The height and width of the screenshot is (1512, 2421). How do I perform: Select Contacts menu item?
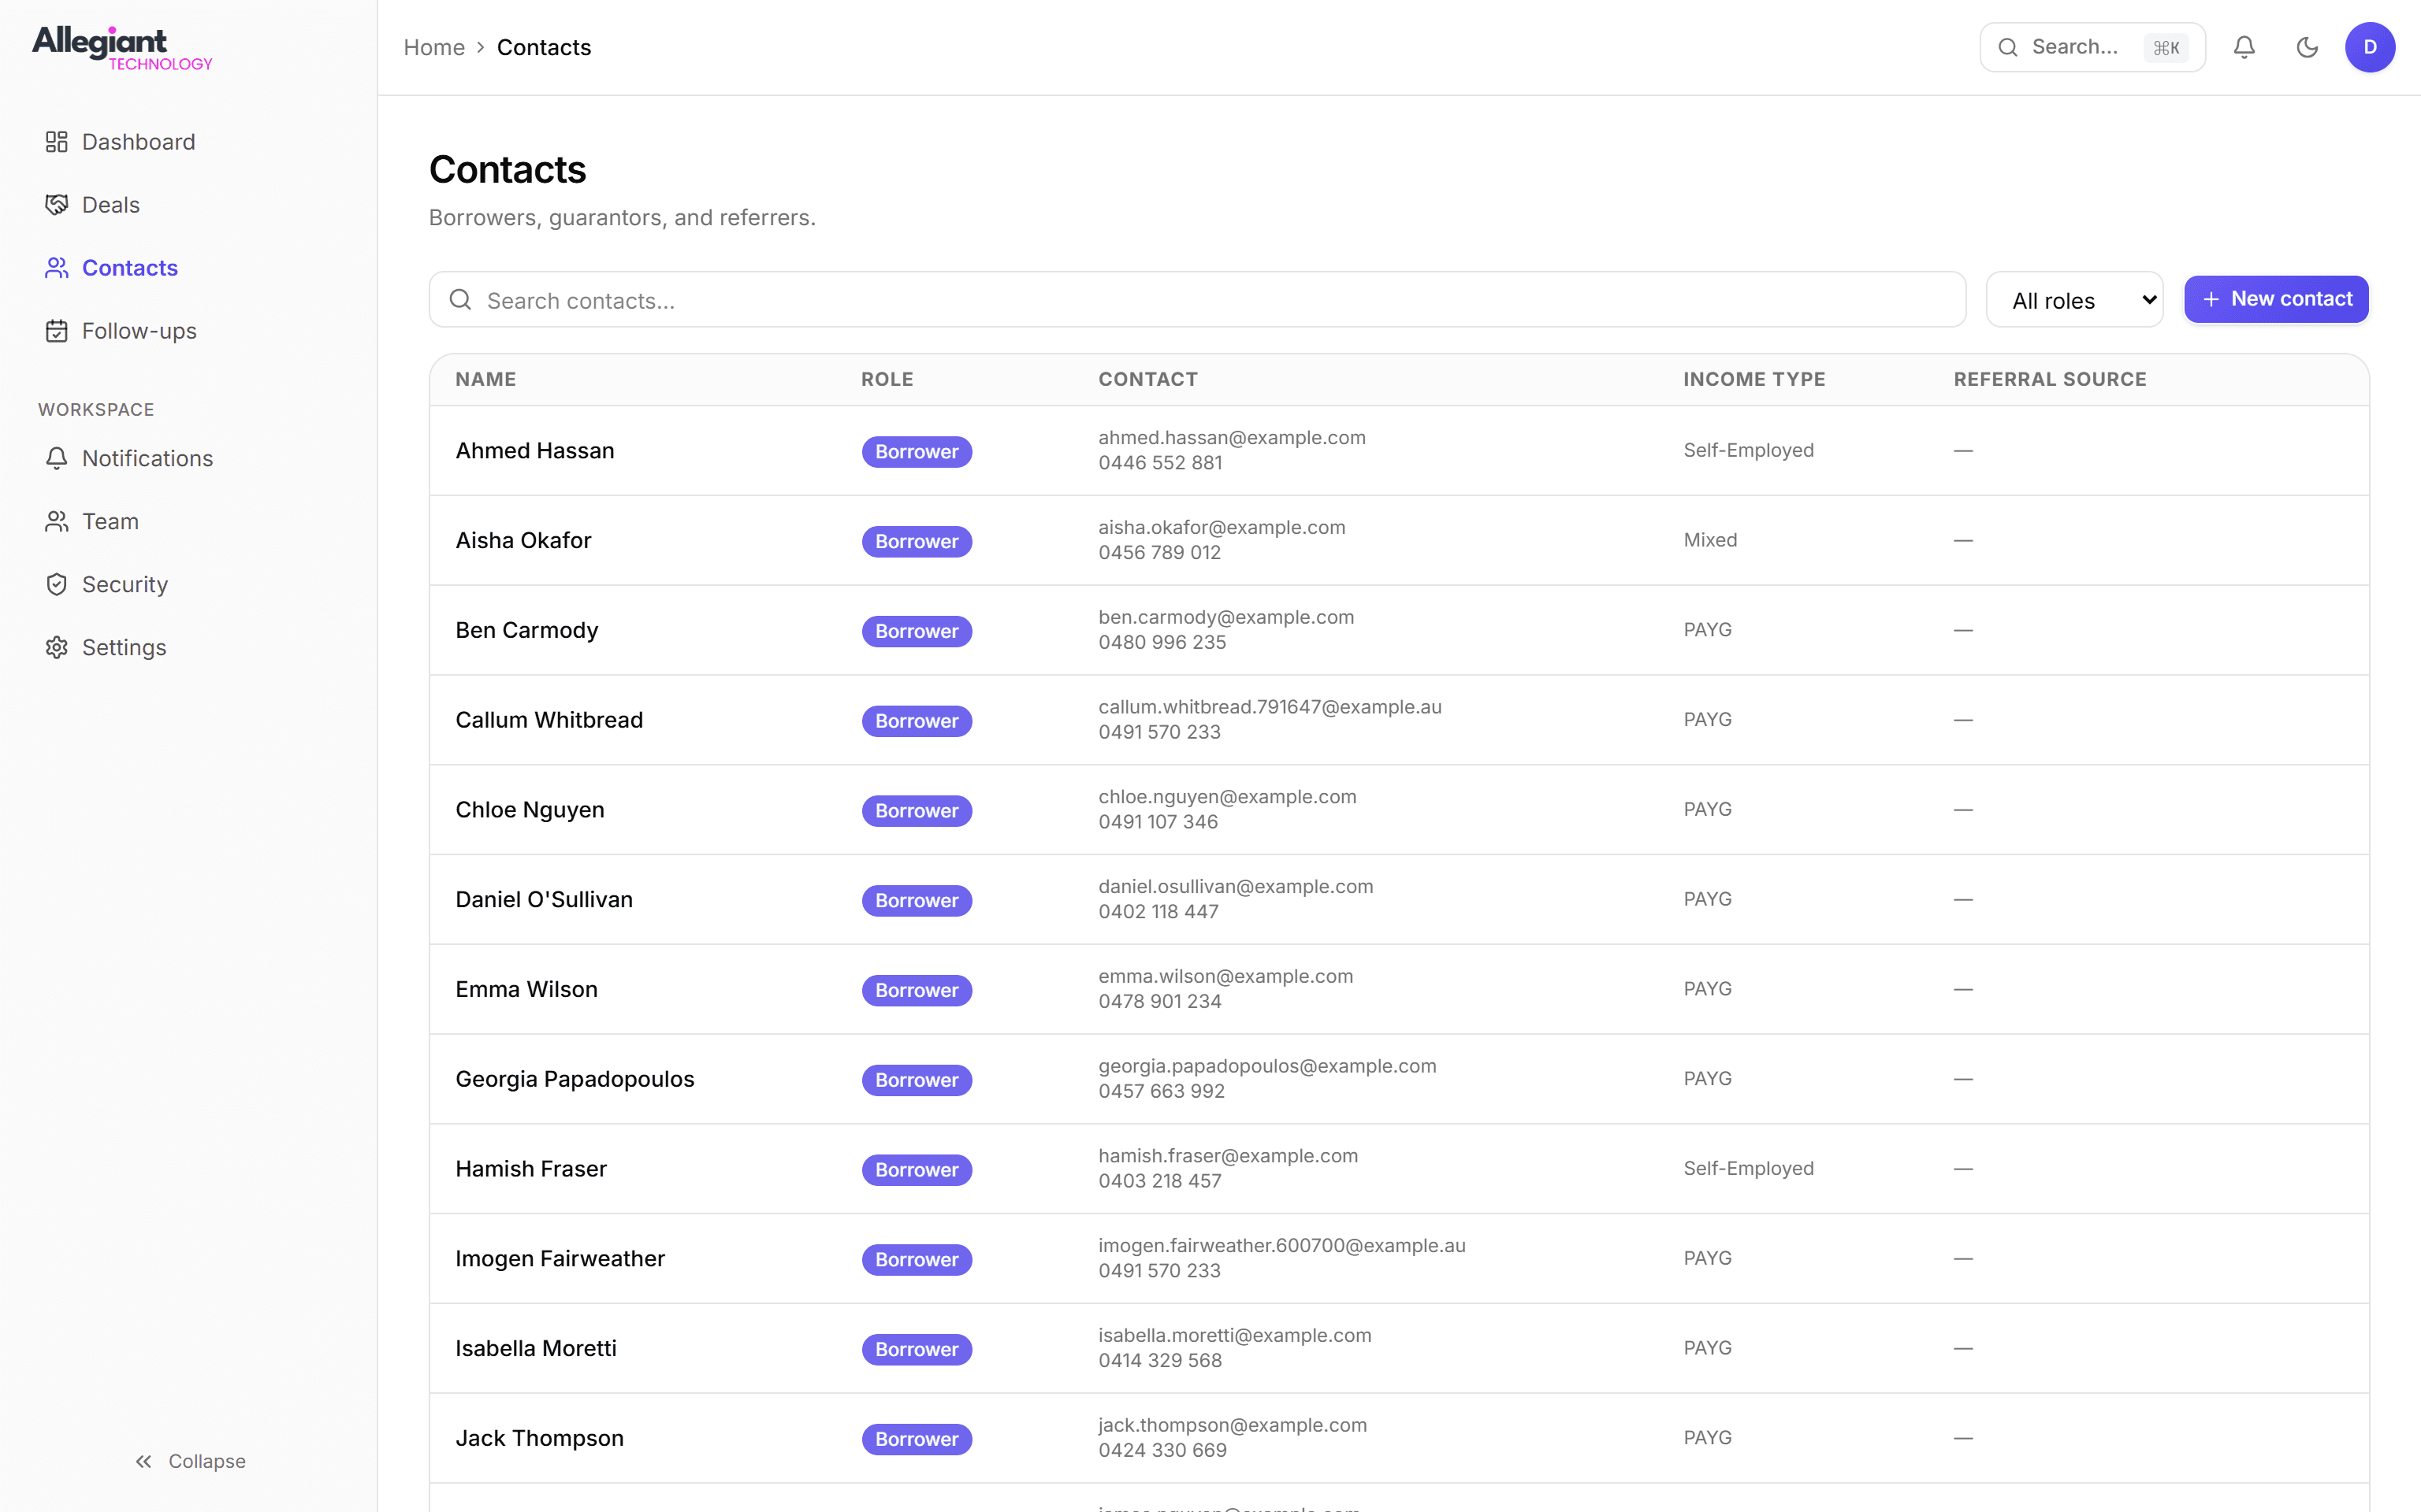click(189, 268)
